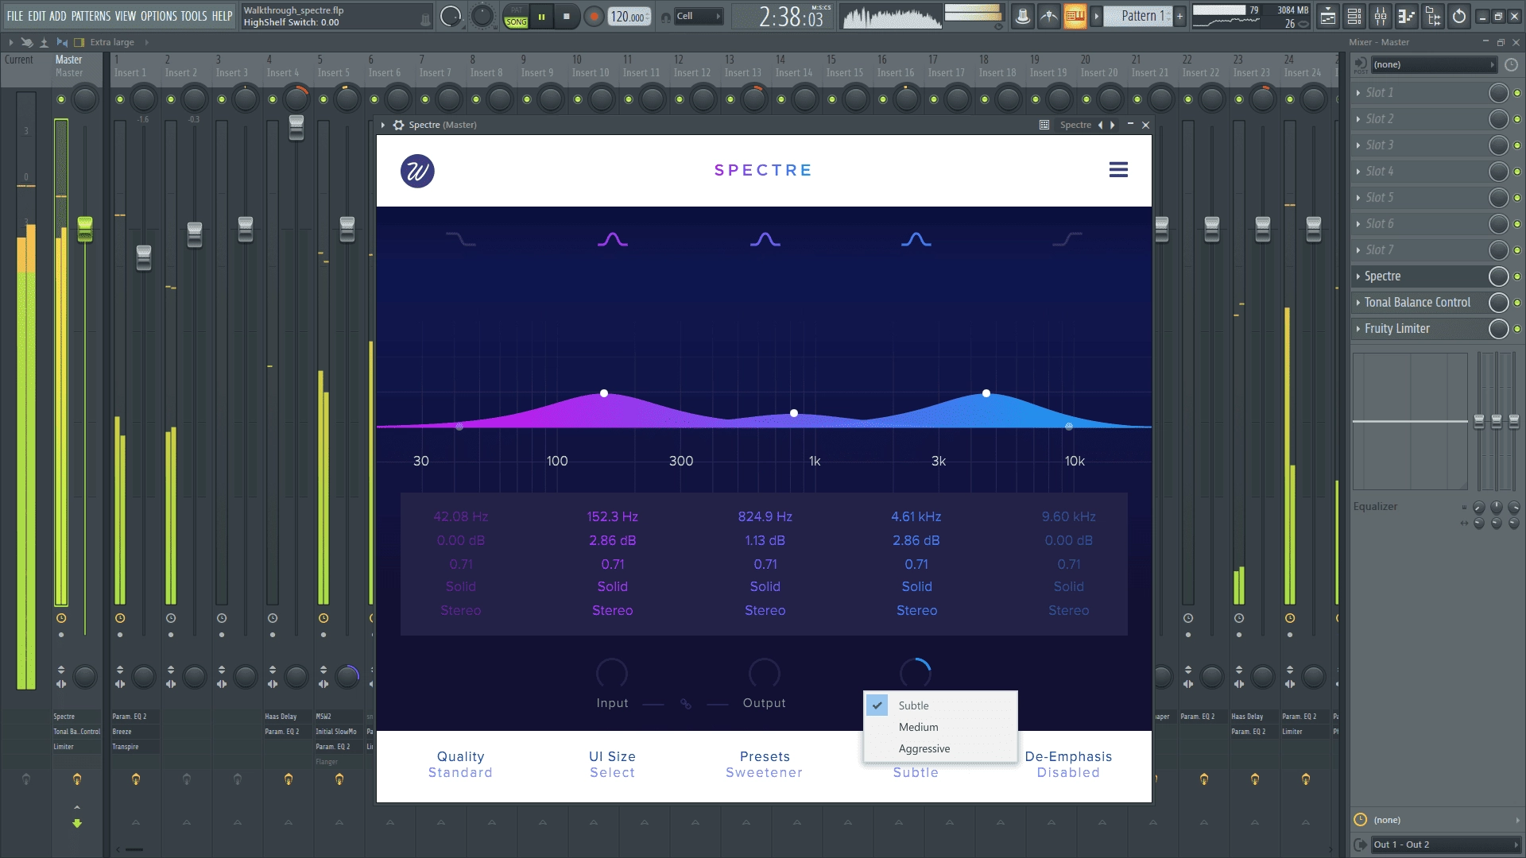The height and width of the screenshot is (858, 1526).
Task: Open the PATTERNS menu
Action: [x=91, y=16]
